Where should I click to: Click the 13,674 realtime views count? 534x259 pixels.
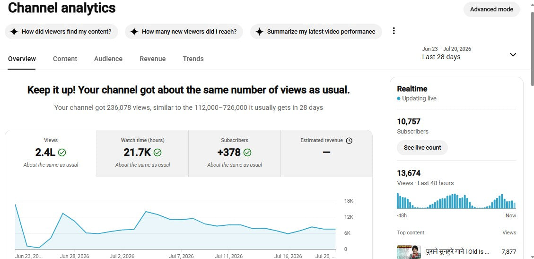pos(409,173)
